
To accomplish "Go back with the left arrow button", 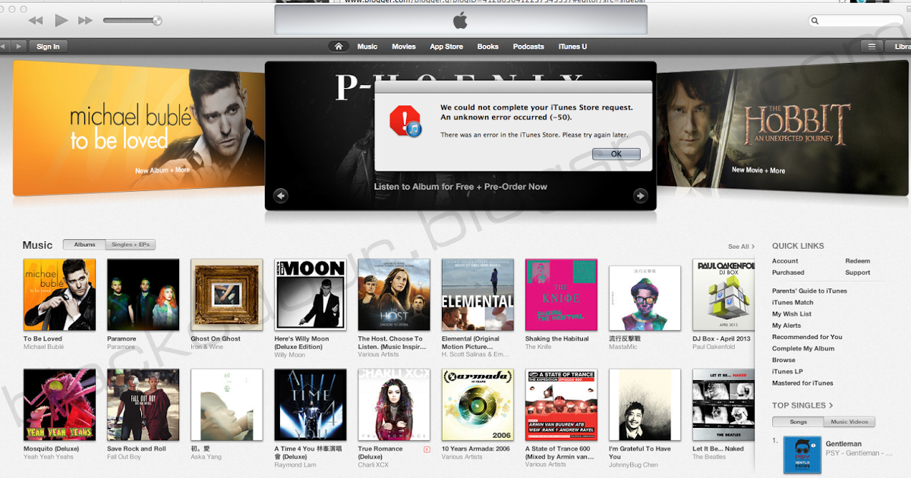I will pyautogui.click(x=4, y=46).
